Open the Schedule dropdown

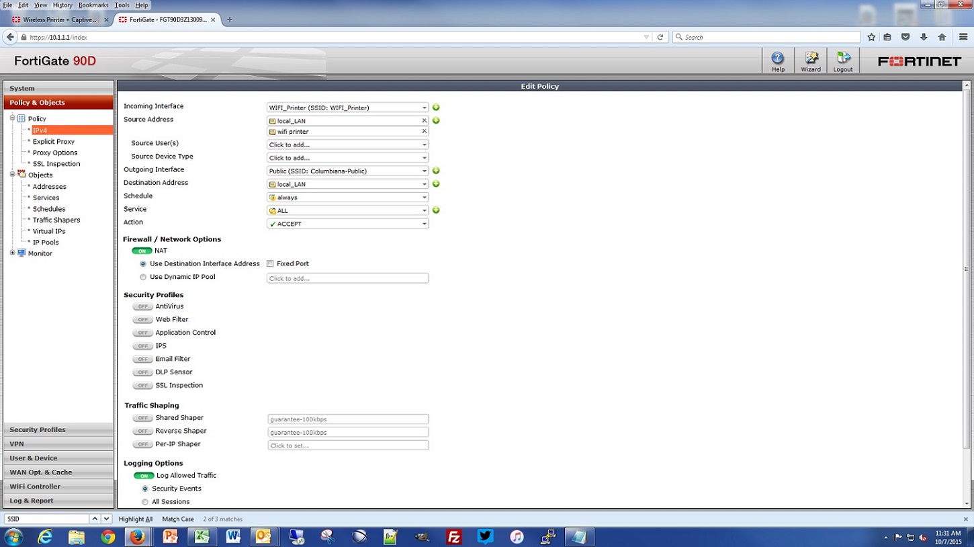348,198
